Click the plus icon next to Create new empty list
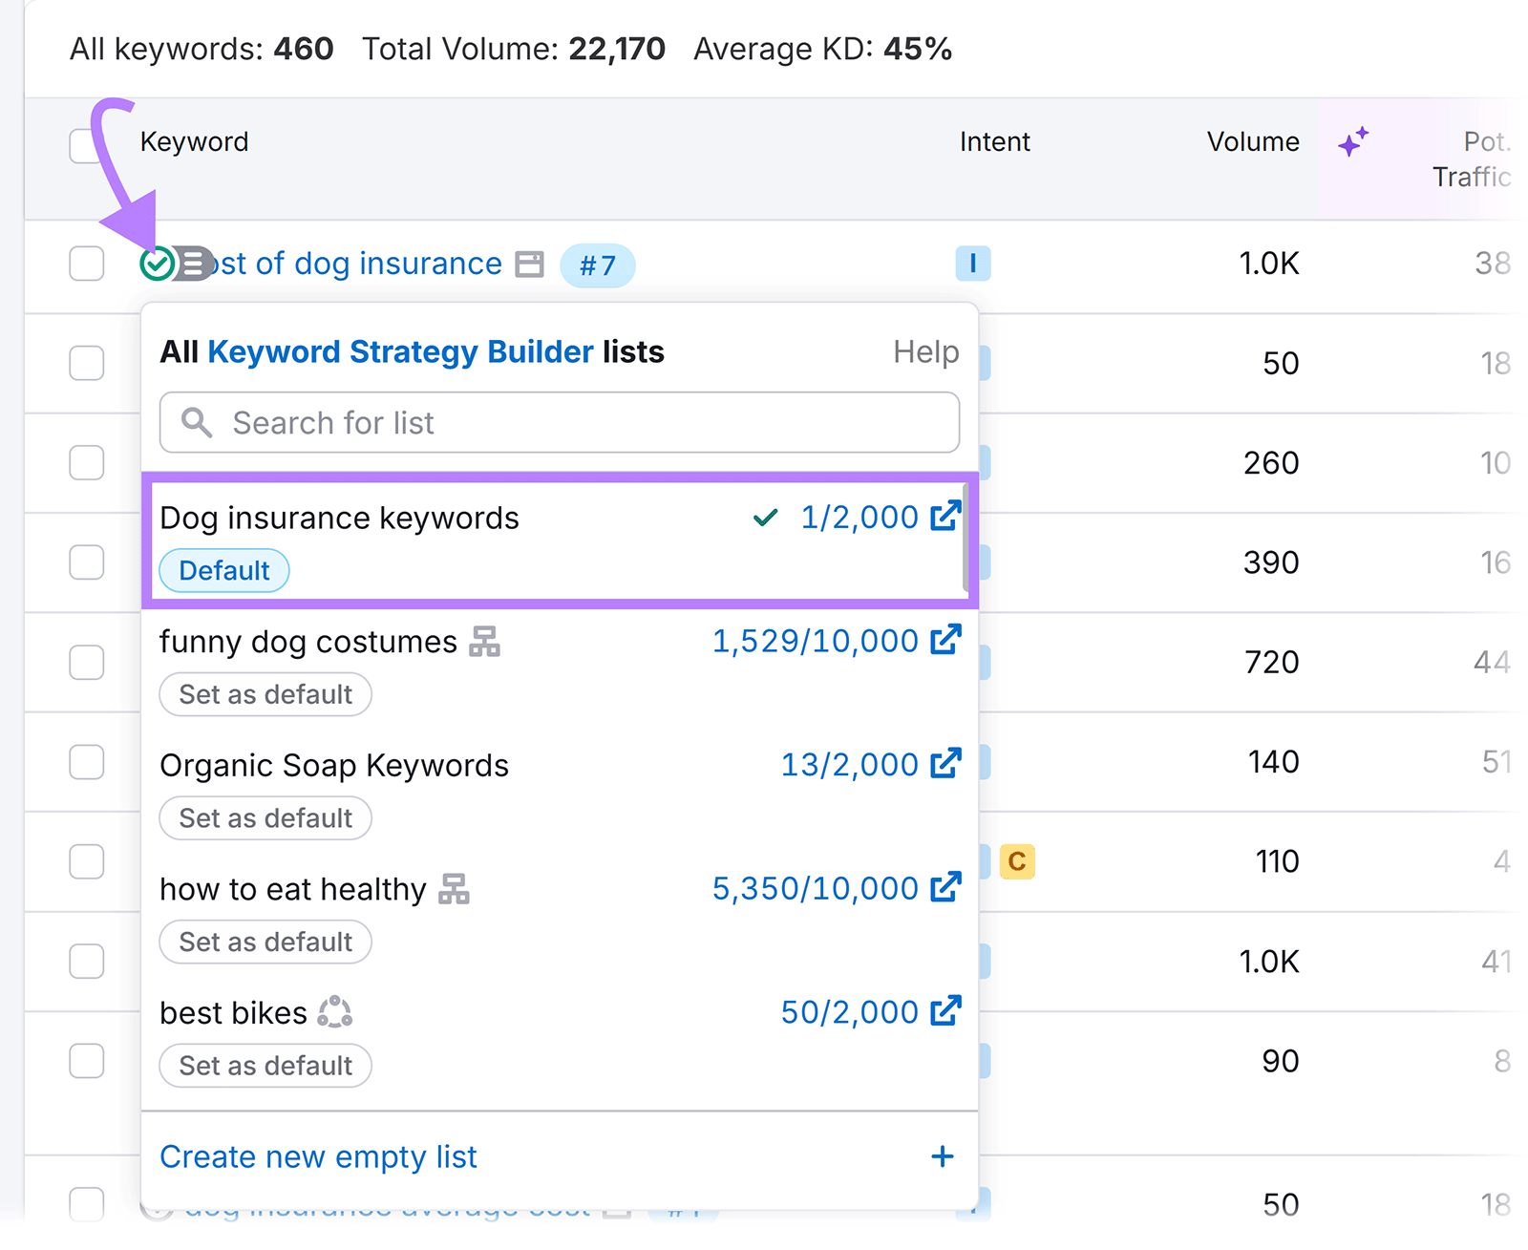Viewport: 1528px width, 1250px height. (x=942, y=1156)
